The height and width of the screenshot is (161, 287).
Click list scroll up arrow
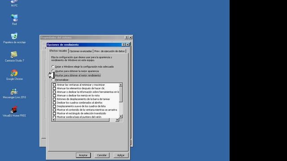coord(121,85)
